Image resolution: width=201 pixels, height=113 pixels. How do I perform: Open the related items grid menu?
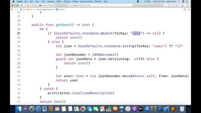12,9
